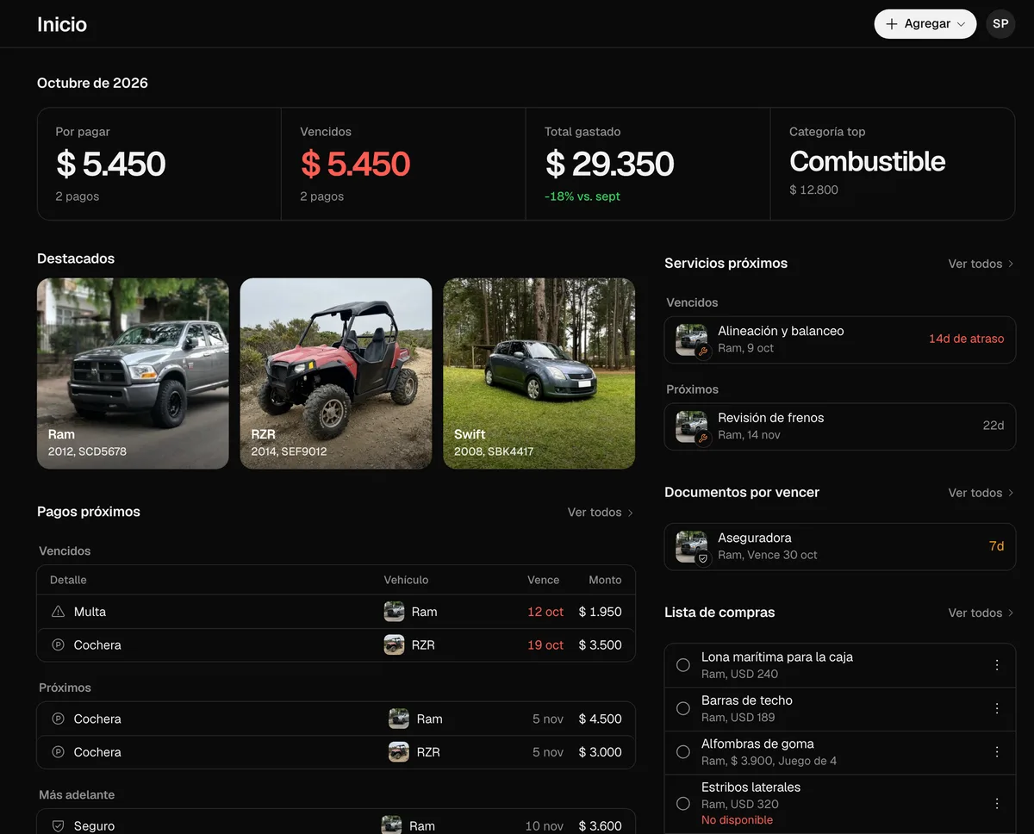
Task: Open the Swift vehicle photo card
Action: click(x=539, y=373)
